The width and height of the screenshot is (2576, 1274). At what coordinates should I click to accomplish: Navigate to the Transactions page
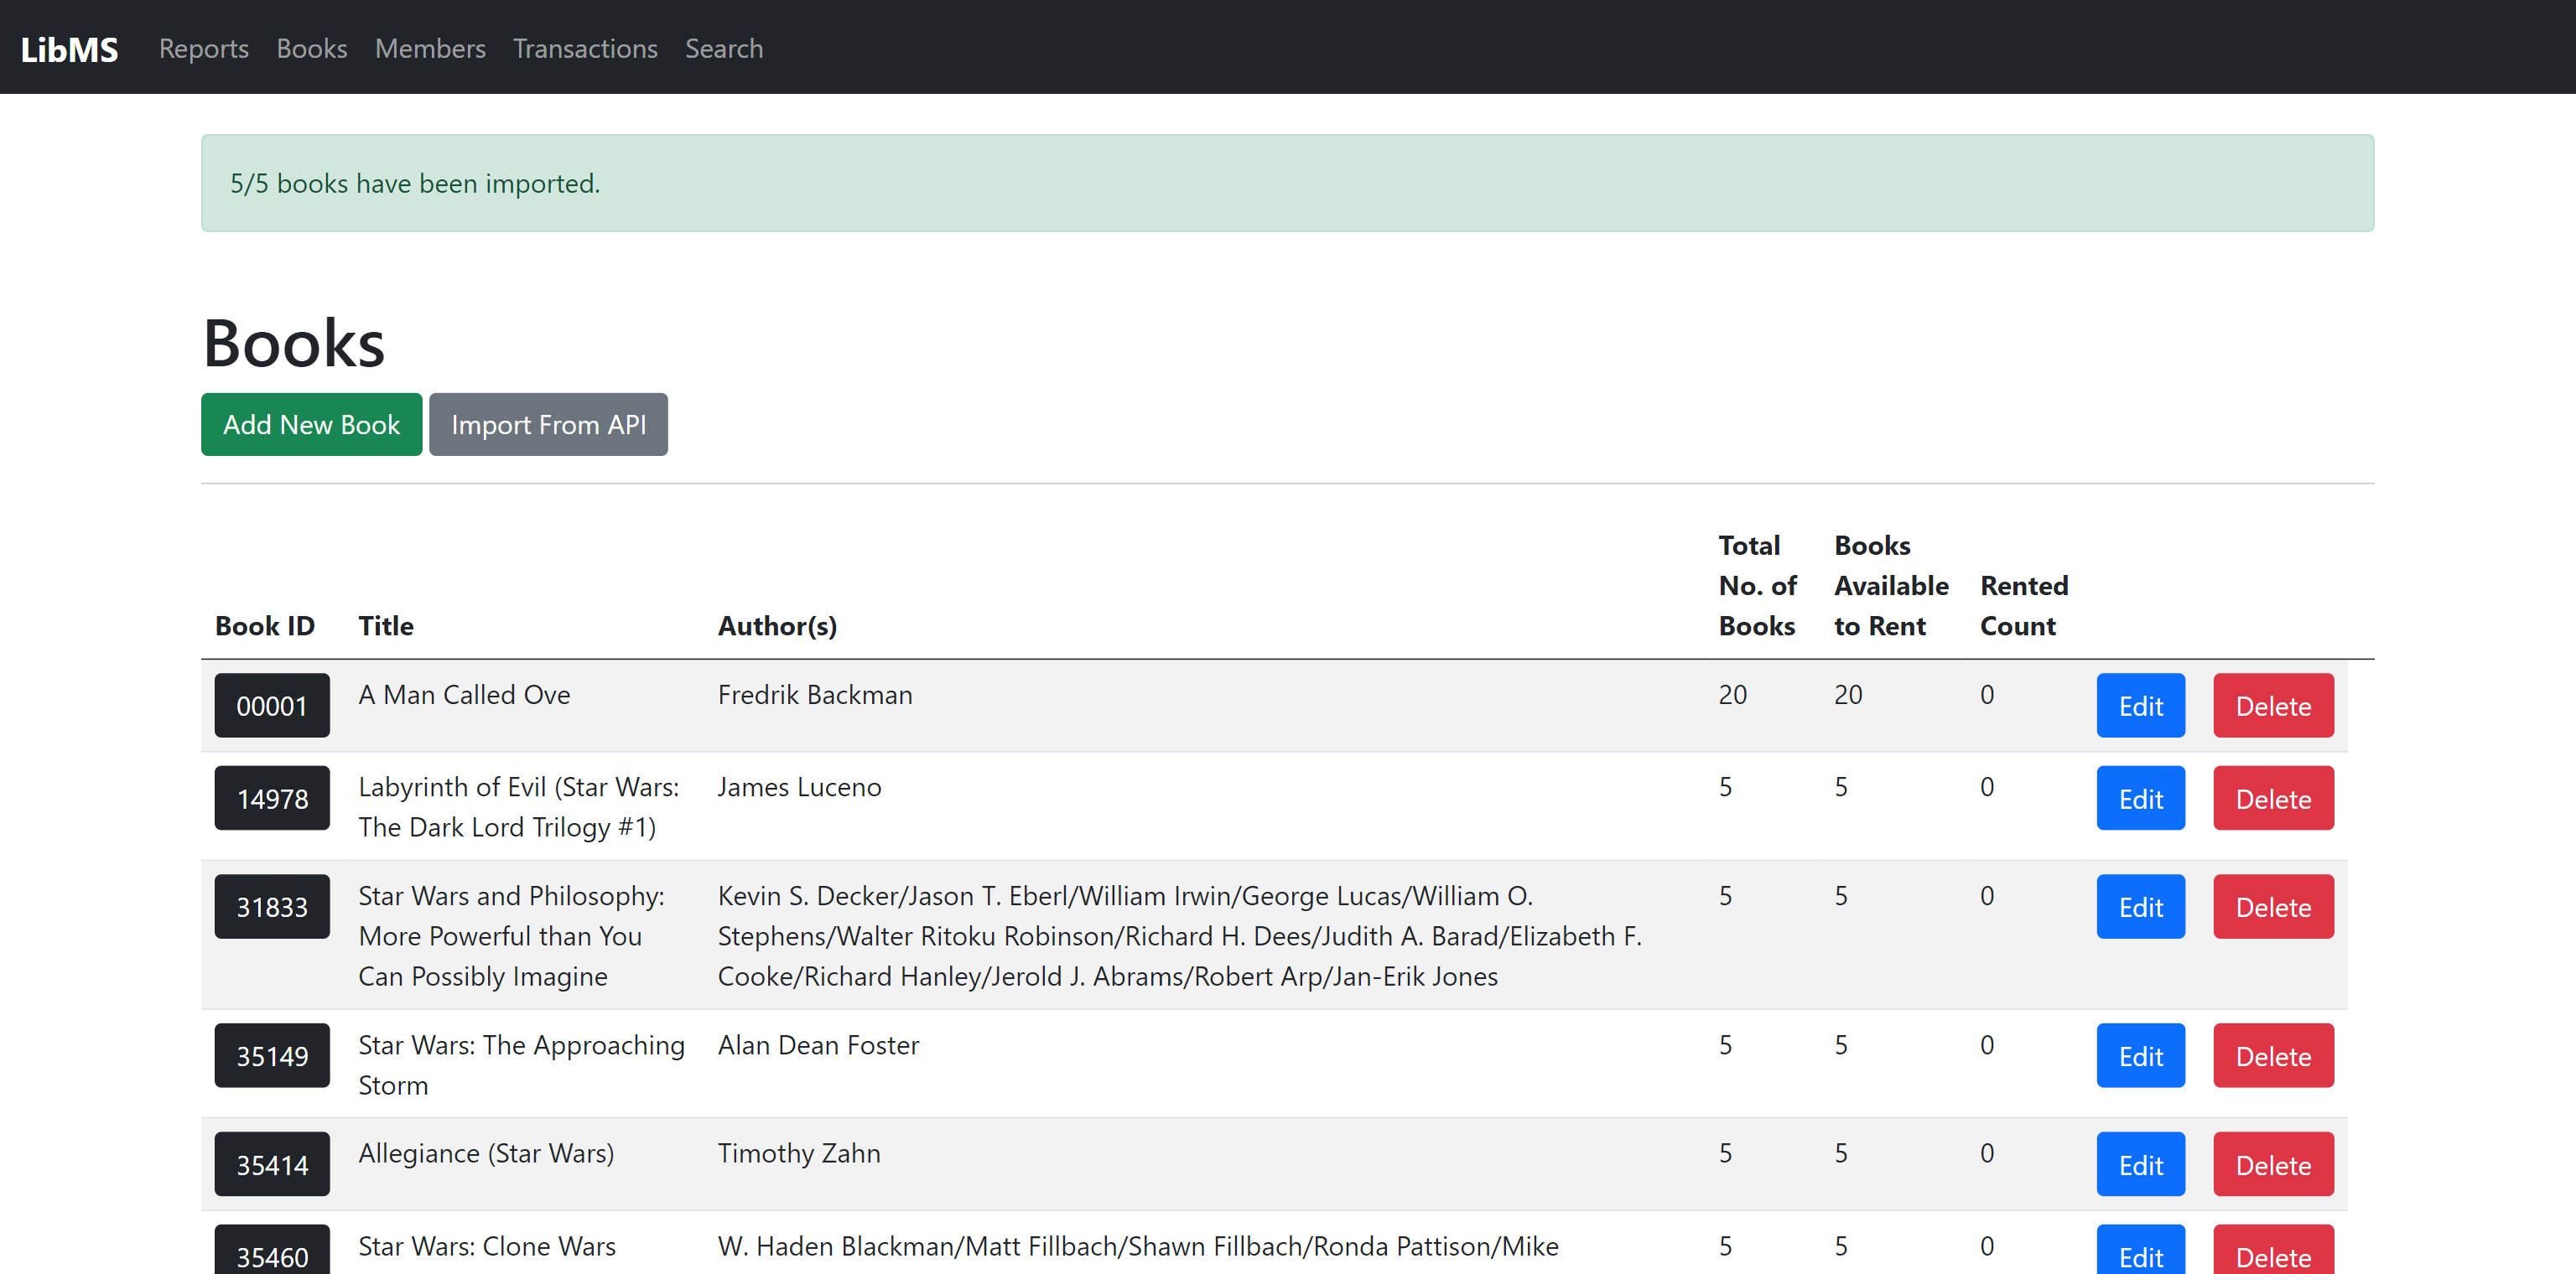pyautogui.click(x=585, y=48)
